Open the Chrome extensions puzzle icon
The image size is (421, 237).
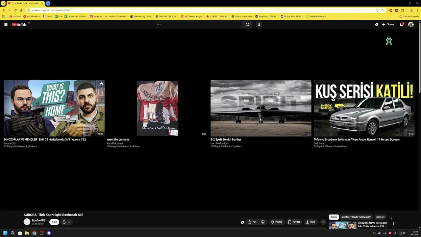tap(403, 10)
